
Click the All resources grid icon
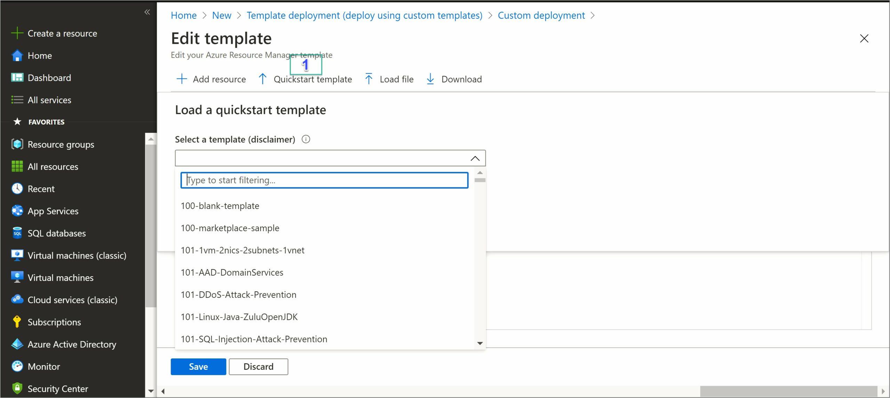click(17, 166)
